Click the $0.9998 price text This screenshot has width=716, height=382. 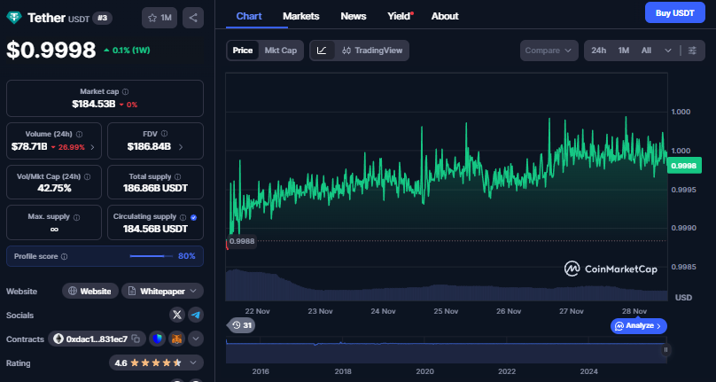click(51, 50)
